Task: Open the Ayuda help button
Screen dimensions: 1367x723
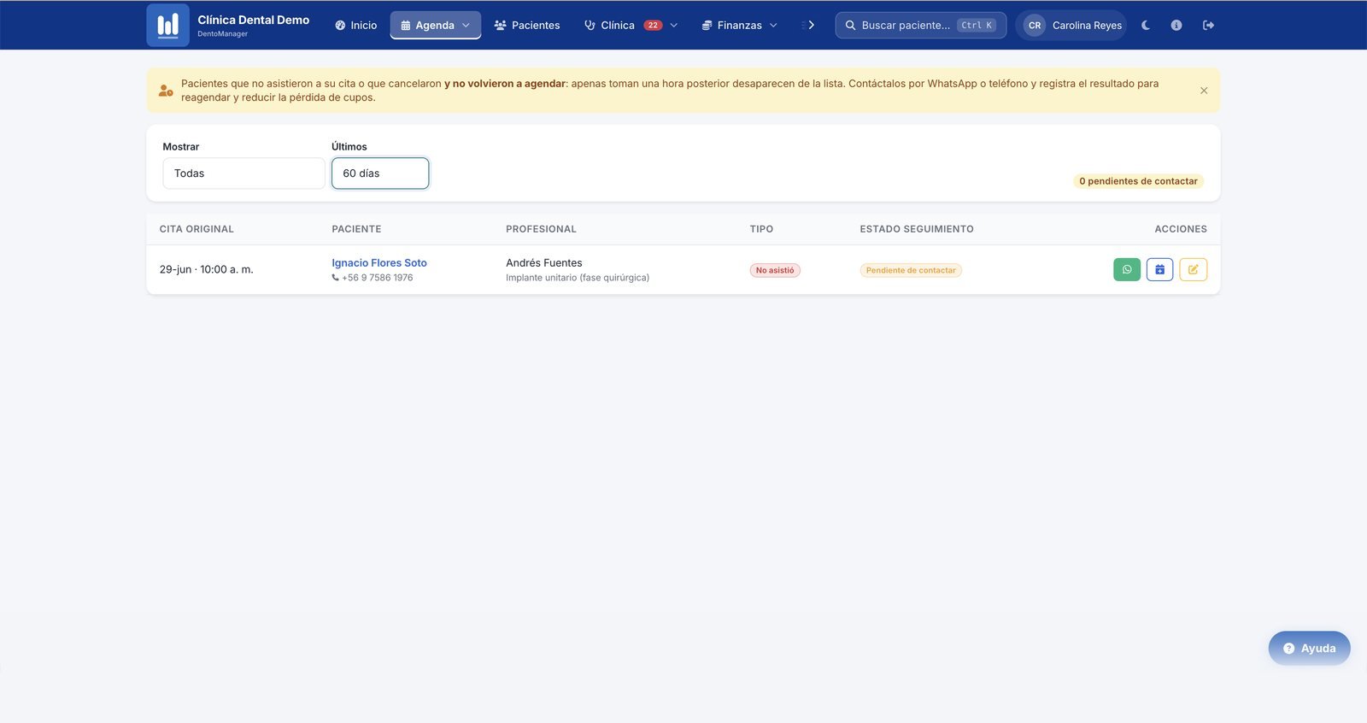Action: (1309, 649)
